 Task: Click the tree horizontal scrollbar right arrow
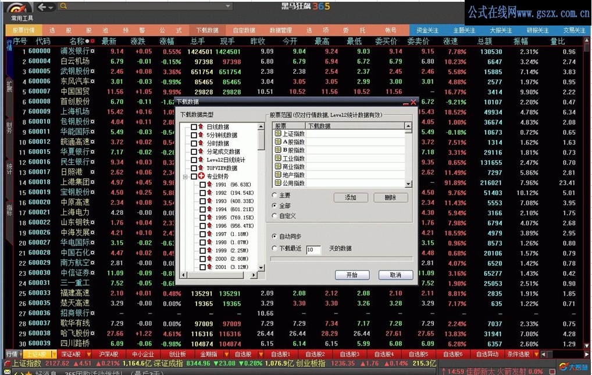click(x=254, y=275)
